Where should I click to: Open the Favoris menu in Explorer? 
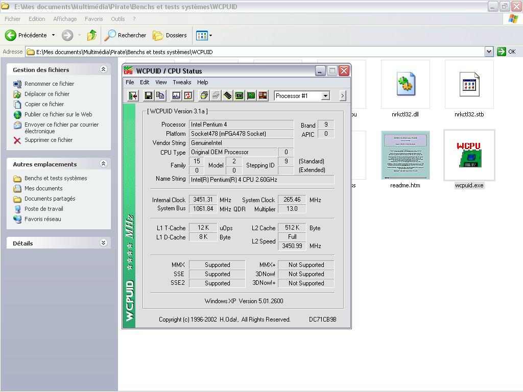[x=94, y=19]
